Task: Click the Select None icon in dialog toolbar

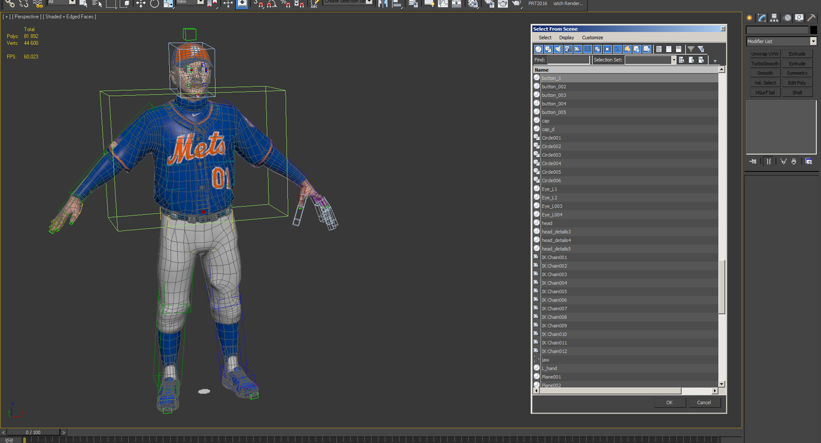Action: pos(669,49)
